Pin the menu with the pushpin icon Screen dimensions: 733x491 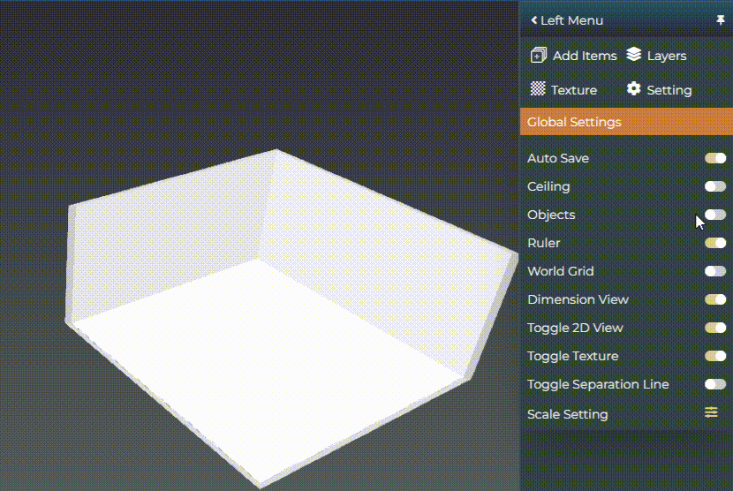tap(721, 19)
